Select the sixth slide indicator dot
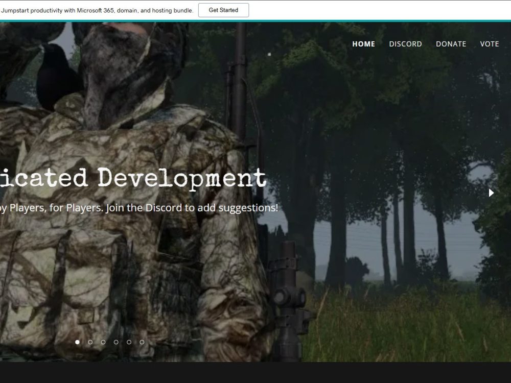The width and height of the screenshot is (511, 383). tap(142, 342)
